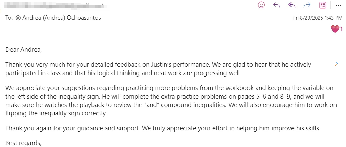Screen dimensions: 346x147
Task: Click the paragraph about Justin's performance
Action: pyautogui.click(x=158, y=69)
